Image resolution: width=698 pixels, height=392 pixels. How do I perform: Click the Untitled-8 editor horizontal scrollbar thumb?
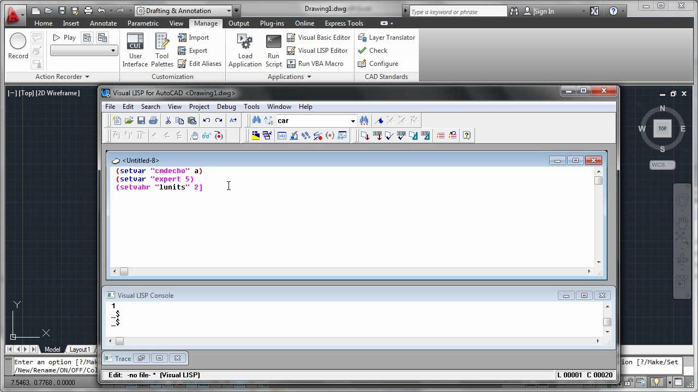[x=124, y=271]
